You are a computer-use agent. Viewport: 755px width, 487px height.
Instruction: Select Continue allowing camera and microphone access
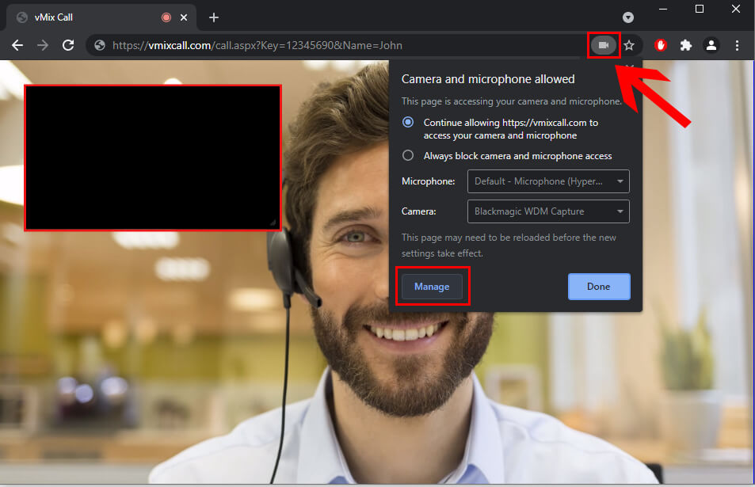408,123
